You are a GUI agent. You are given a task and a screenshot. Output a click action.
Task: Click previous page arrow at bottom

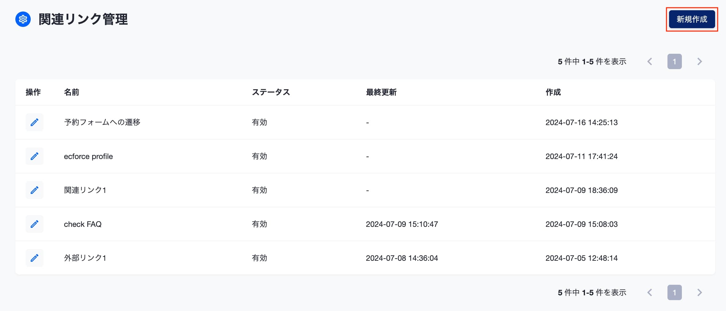(650, 292)
